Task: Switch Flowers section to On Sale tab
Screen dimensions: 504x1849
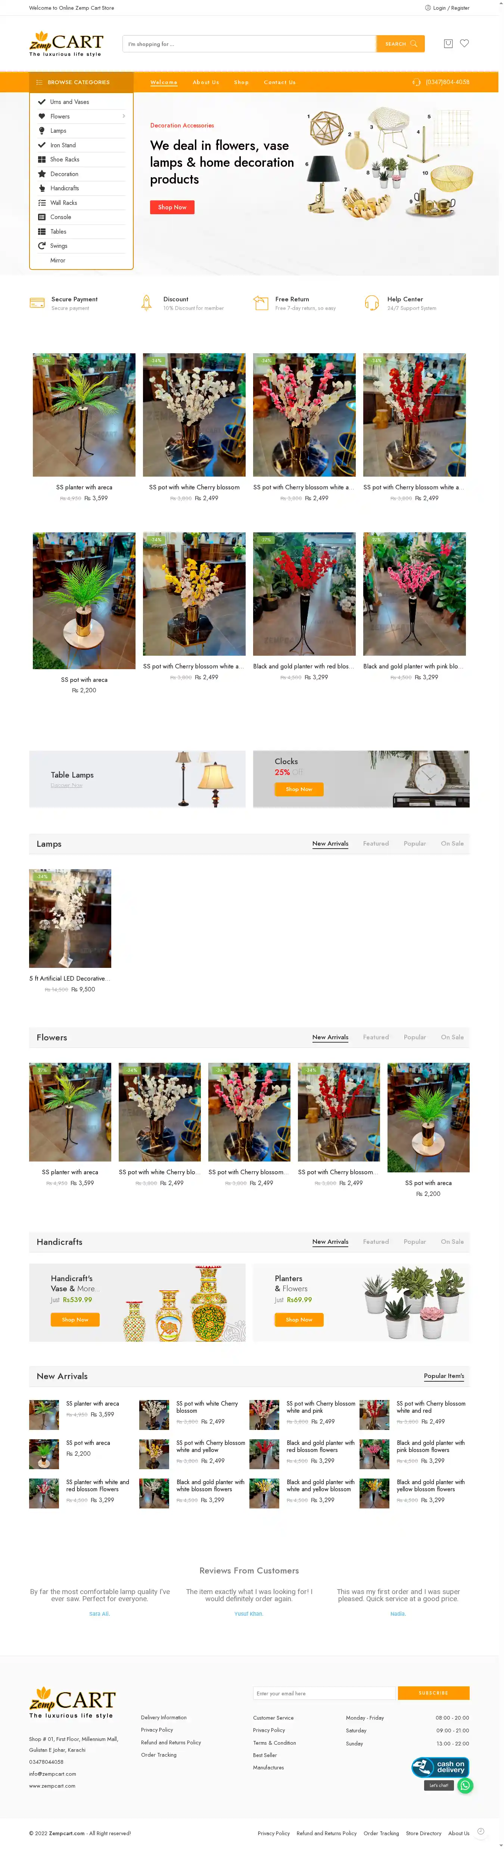Action: click(x=452, y=1037)
